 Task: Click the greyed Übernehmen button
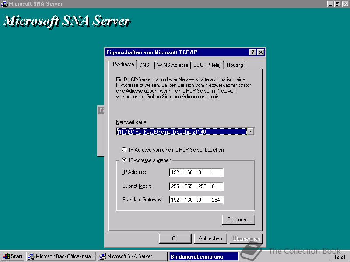point(246,238)
